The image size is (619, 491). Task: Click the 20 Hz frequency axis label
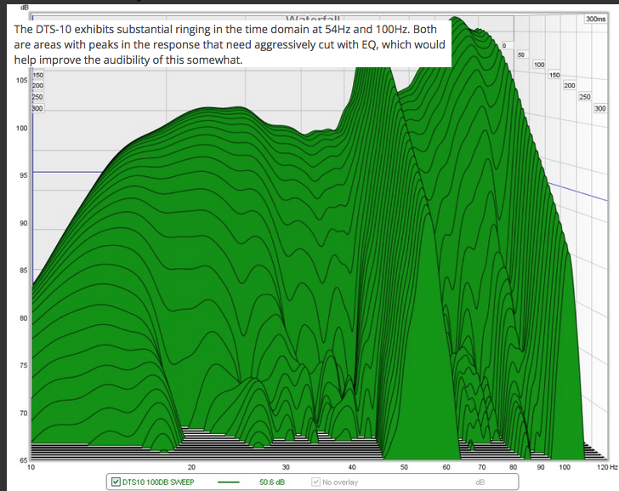click(191, 467)
